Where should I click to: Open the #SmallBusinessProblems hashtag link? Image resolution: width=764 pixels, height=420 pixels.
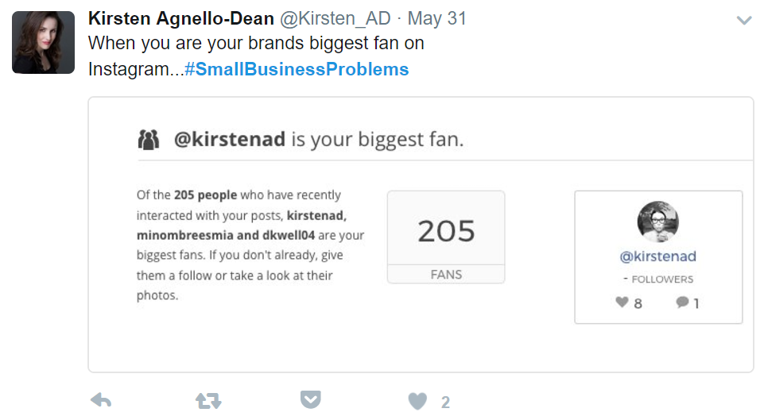pyautogui.click(x=297, y=69)
